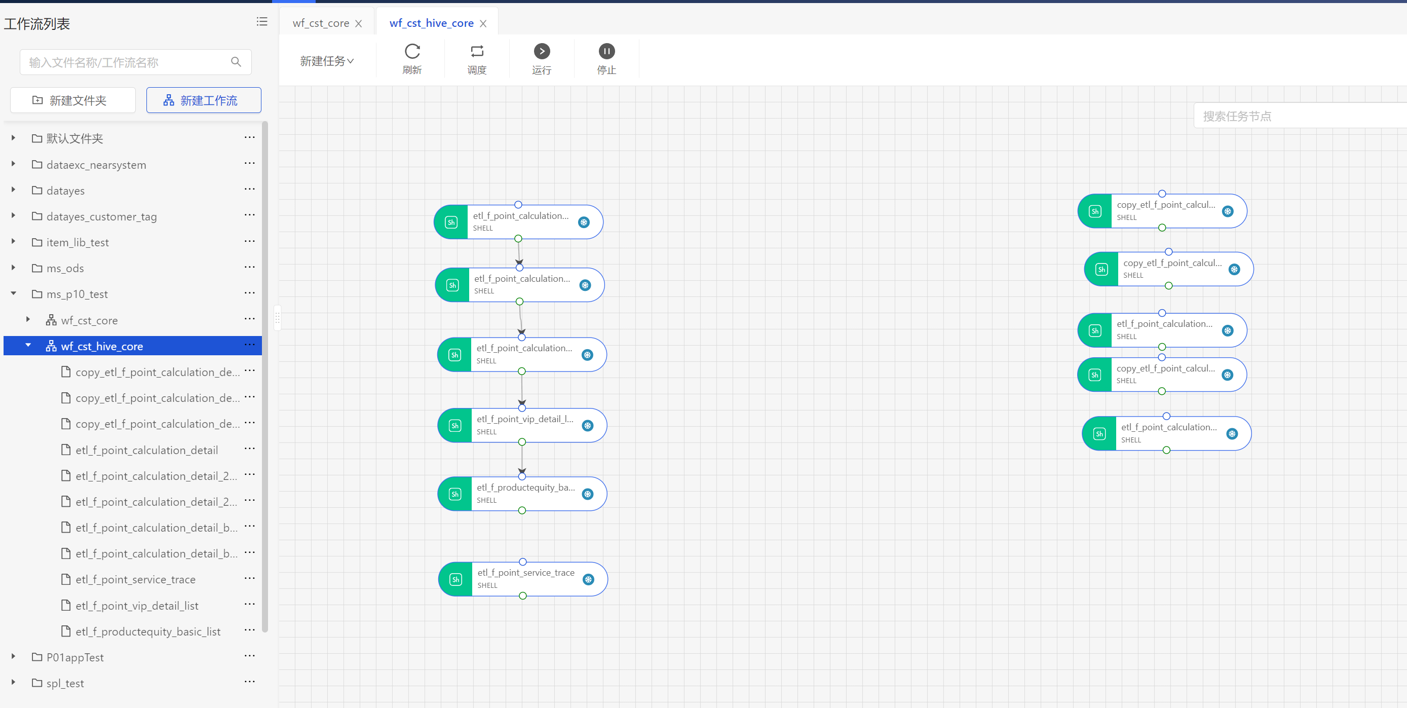Expand the ms_ods folder
Viewport: 1407px width, 708px height.
point(13,268)
